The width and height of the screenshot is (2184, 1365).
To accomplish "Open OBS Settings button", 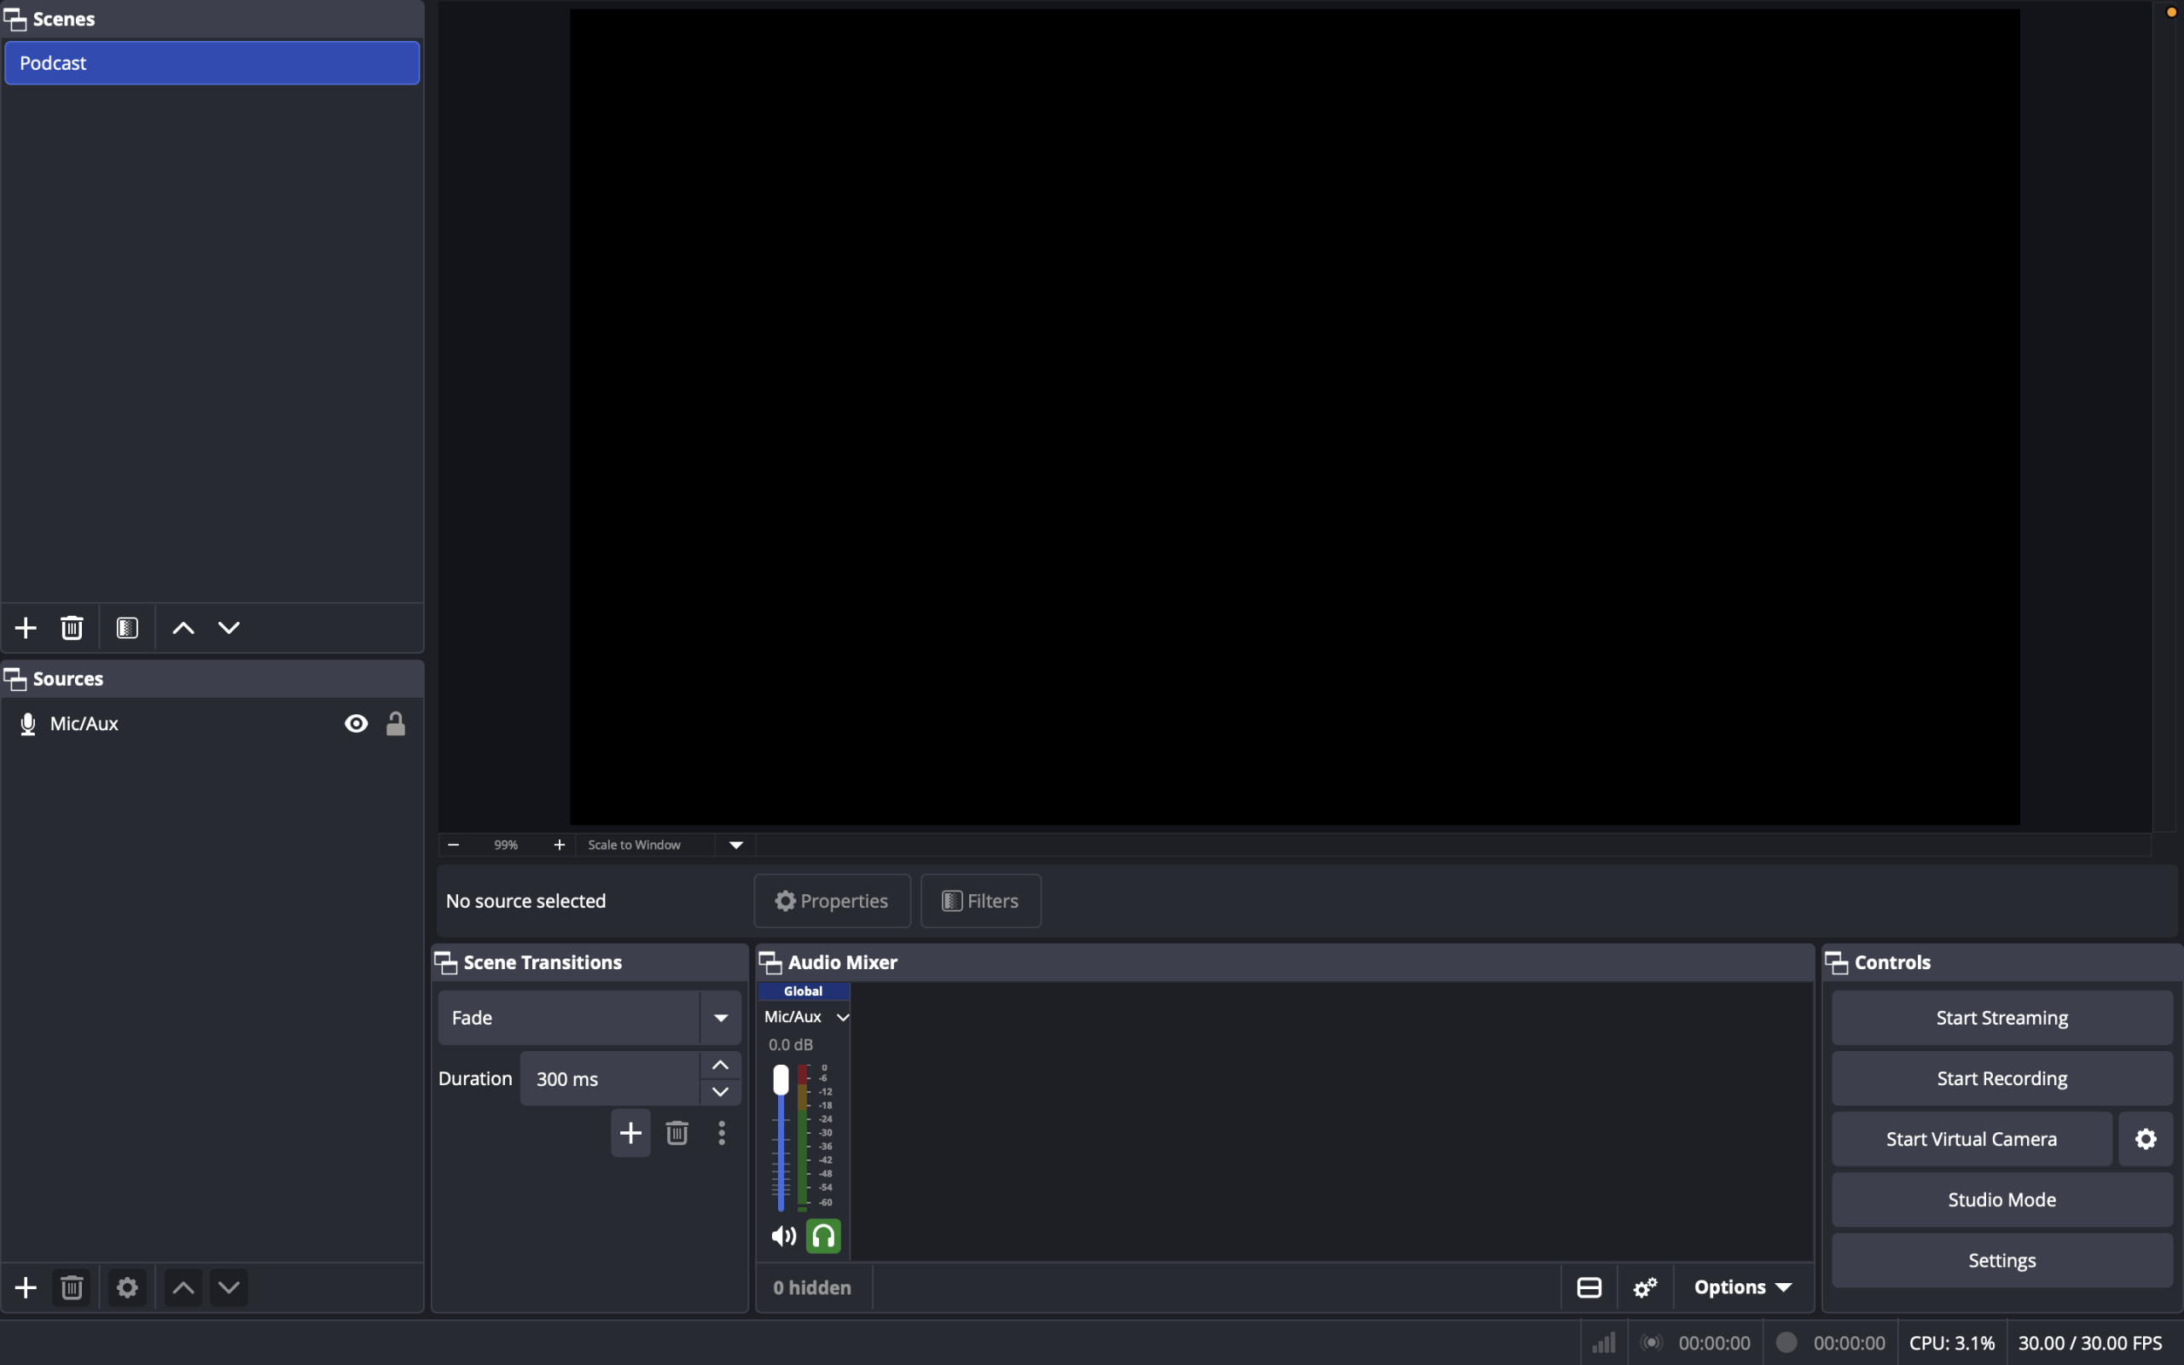I will click(2001, 1260).
